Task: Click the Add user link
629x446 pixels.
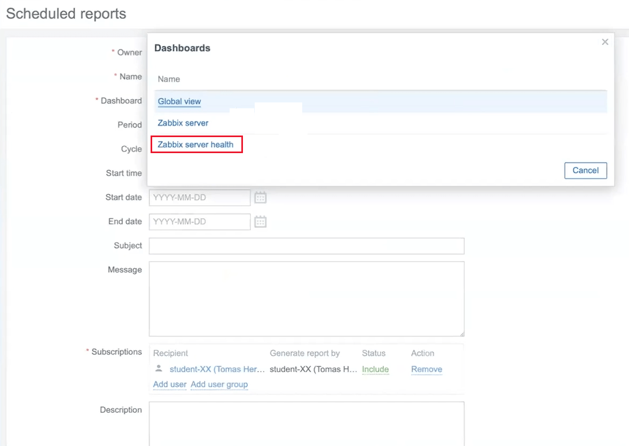Action: [170, 385]
